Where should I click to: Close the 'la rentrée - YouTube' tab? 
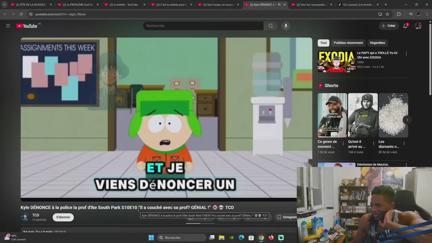144,5
